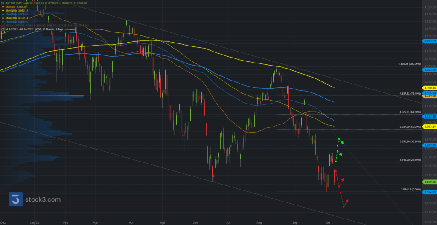Click the color dash next to EMA(100)
Viewport: 437px width, 225px height.
click(x=3, y=14)
